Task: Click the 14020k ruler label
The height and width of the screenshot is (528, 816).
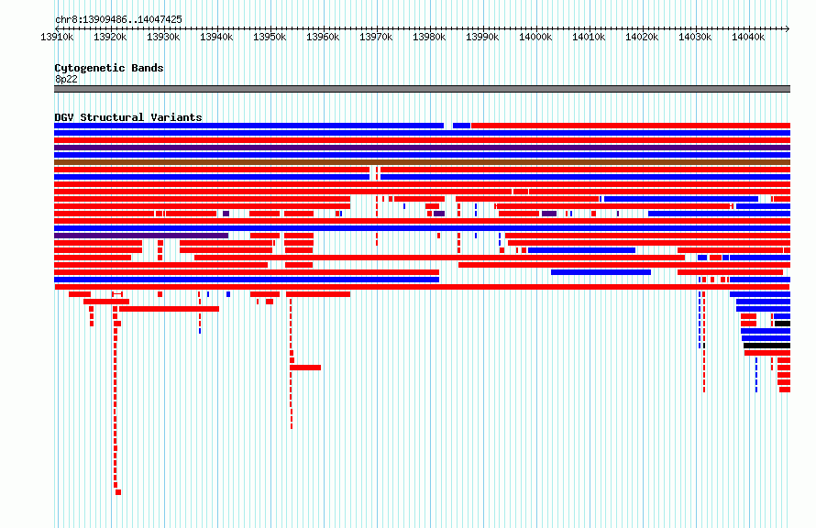Action: [642, 37]
